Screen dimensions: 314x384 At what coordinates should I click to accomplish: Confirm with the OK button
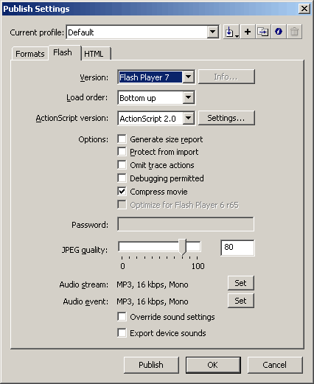(213, 365)
